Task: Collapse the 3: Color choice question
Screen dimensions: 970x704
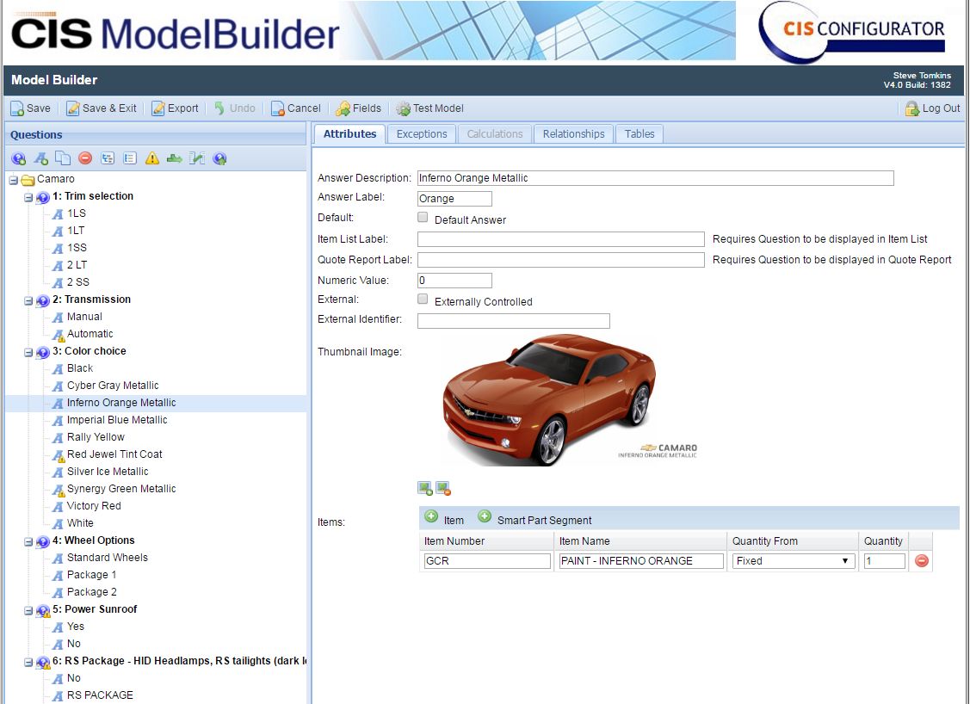Action: coord(28,353)
